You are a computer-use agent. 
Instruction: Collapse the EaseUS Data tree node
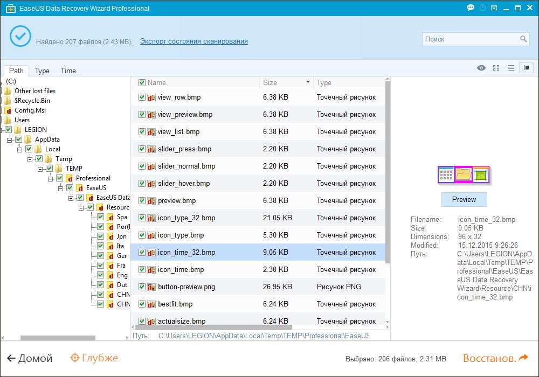pyautogui.click(x=71, y=198)
